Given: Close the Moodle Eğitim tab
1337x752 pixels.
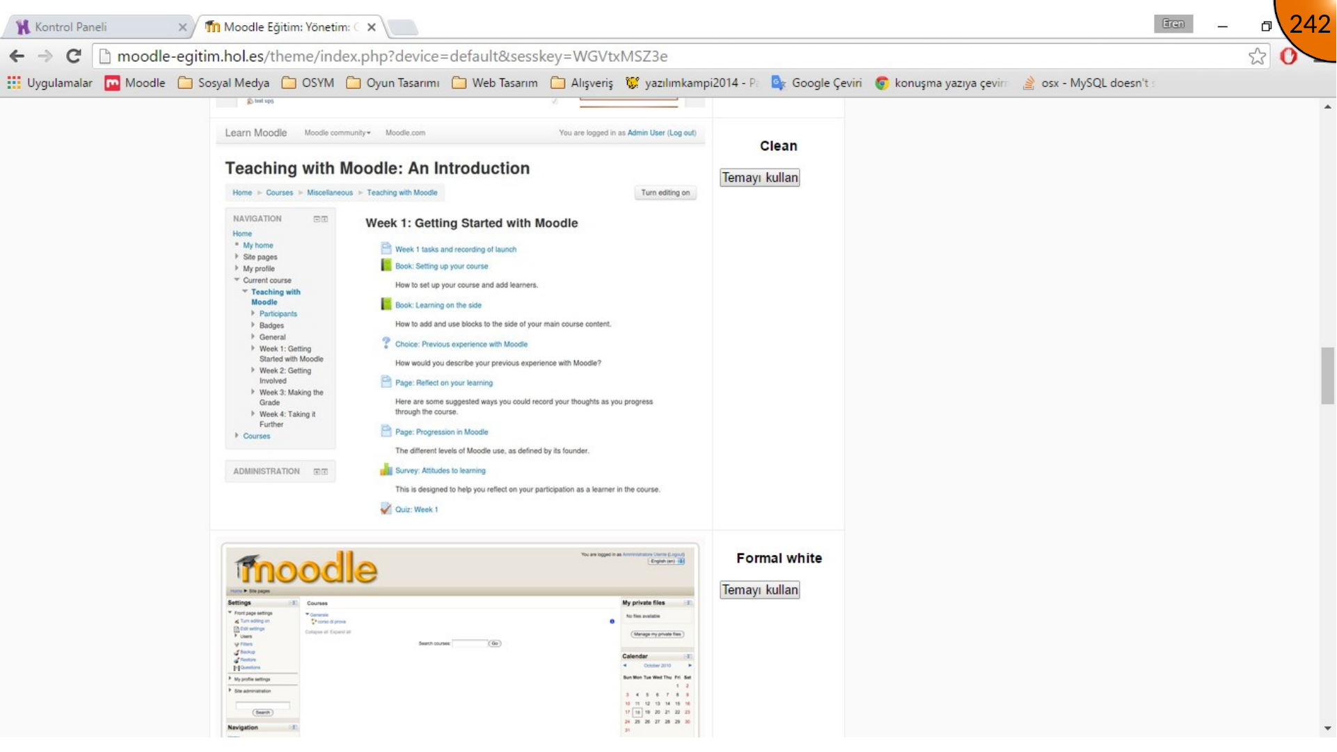Looking at the screenshot, I should 372,27.
